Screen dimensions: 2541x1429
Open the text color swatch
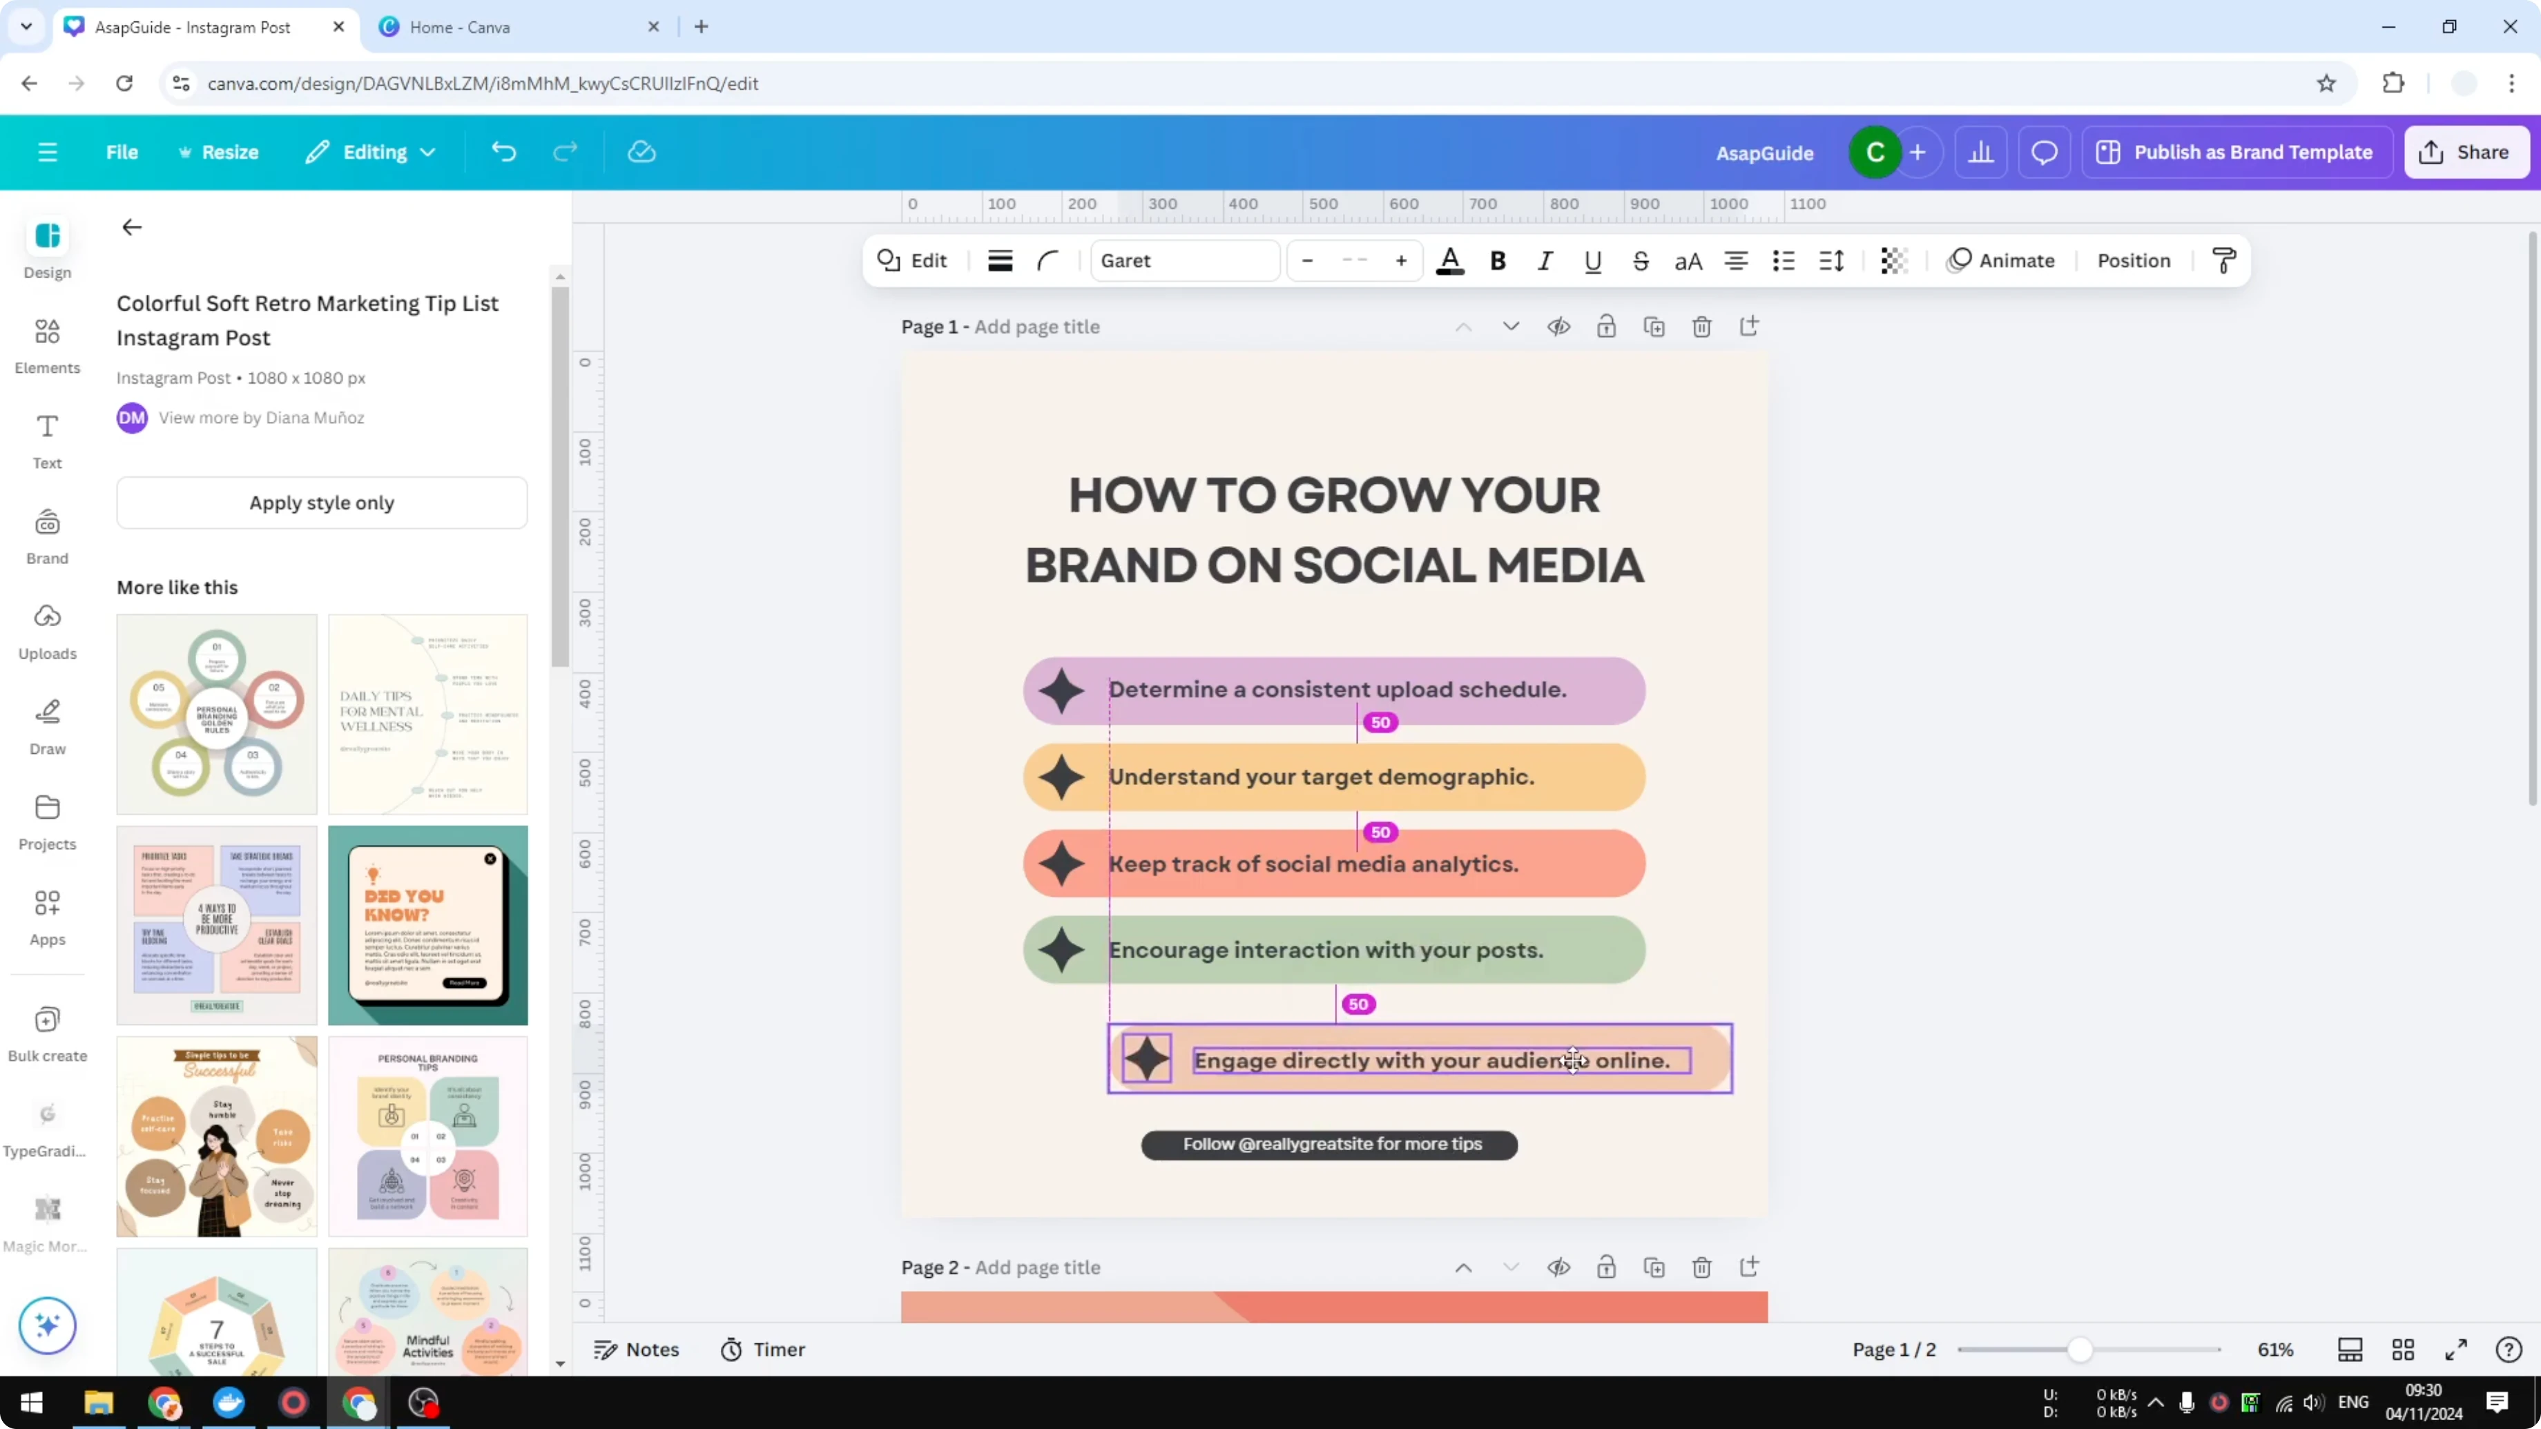(1450, 260)
